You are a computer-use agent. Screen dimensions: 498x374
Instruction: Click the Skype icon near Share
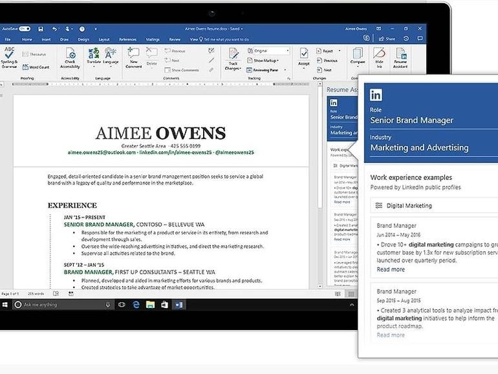click(x=366, y=38)
